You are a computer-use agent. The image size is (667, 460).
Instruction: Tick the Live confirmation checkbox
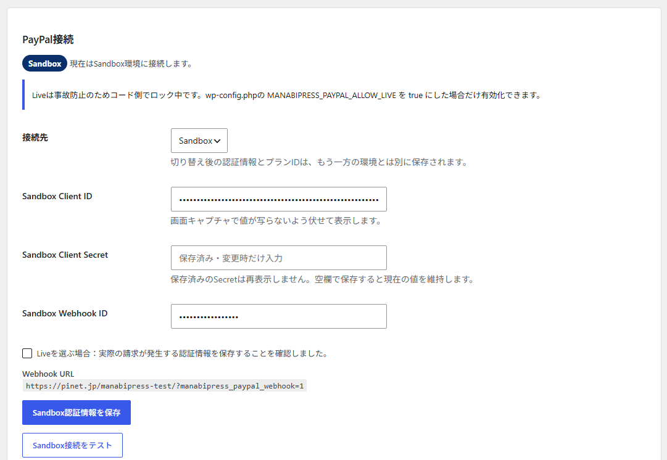(27, 353)
